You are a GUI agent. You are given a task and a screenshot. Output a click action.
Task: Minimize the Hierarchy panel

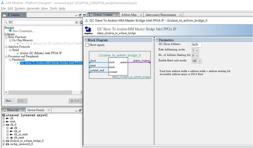[x=76, y=111]
